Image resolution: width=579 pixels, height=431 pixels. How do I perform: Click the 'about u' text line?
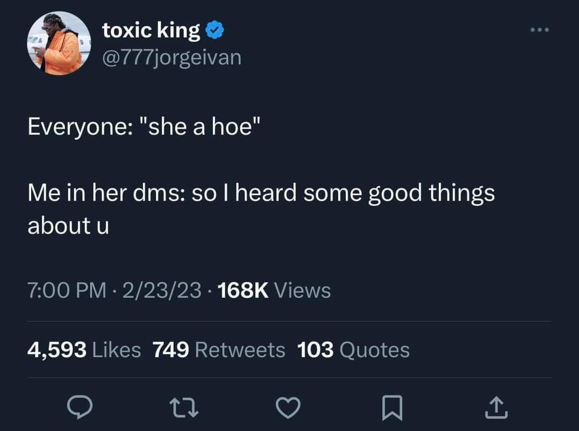(68, 225)
